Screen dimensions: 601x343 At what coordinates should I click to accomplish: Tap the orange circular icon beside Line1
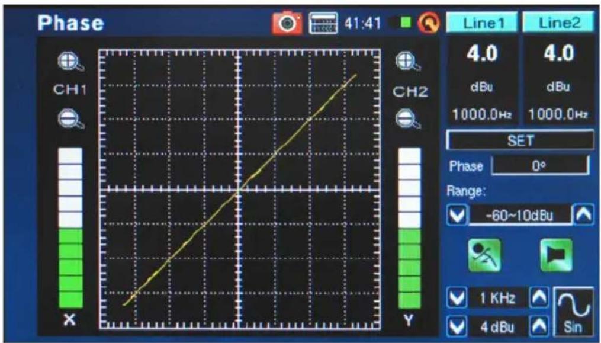[429, 23]
